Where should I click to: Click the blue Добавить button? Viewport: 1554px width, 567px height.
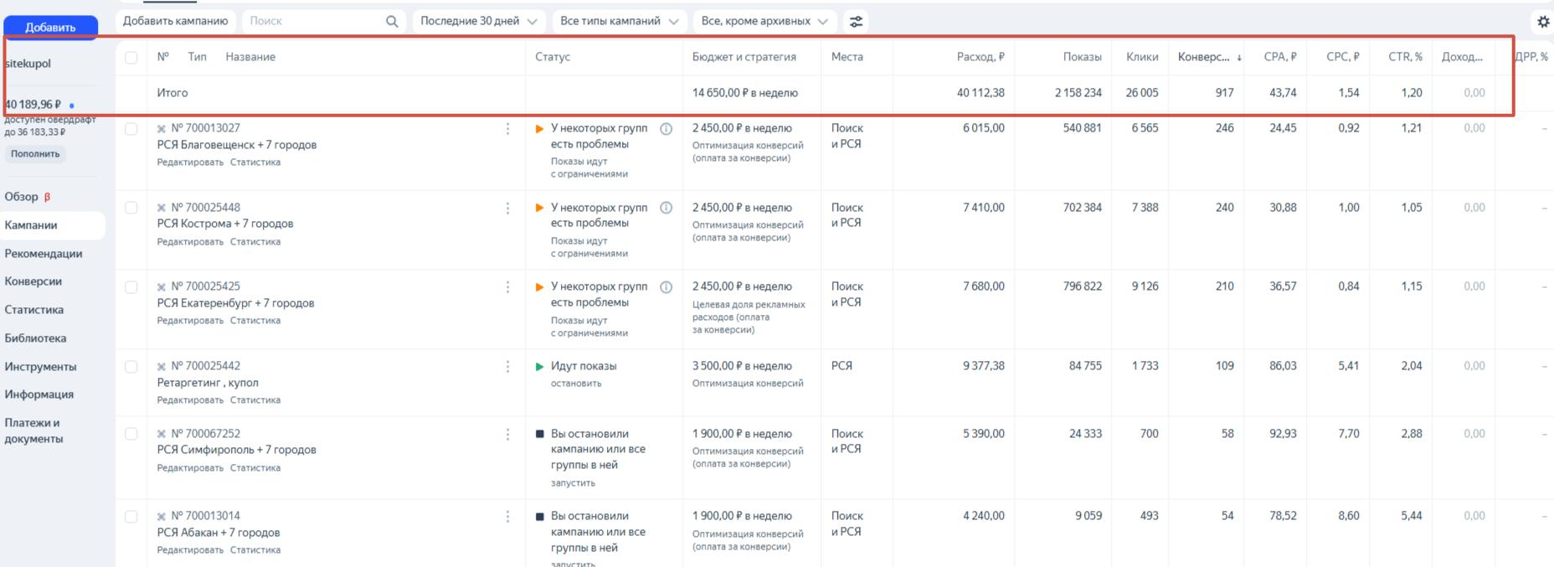pyautogui.click(x=50, y=27)
